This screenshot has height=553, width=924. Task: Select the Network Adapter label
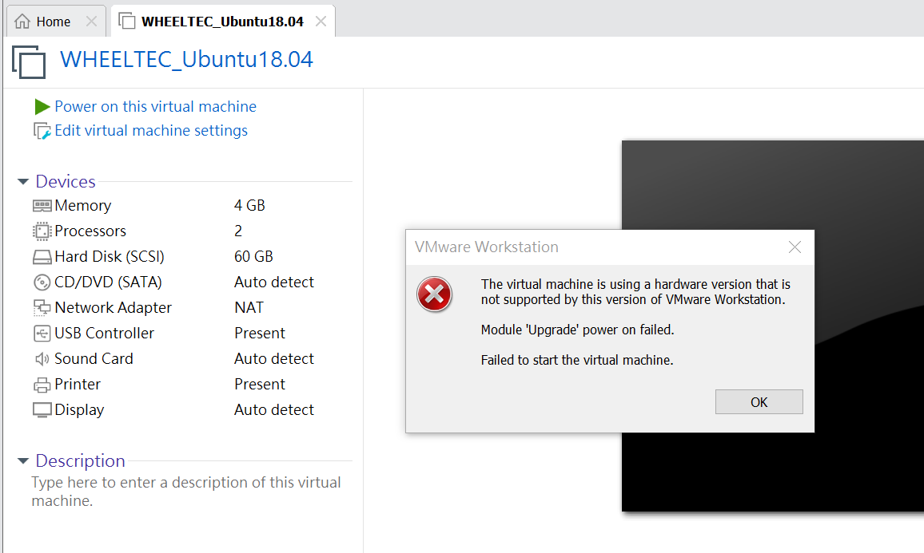(x=114, y=308)
